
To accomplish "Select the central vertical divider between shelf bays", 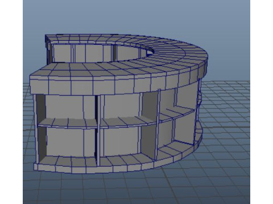I will coord(98,130).
